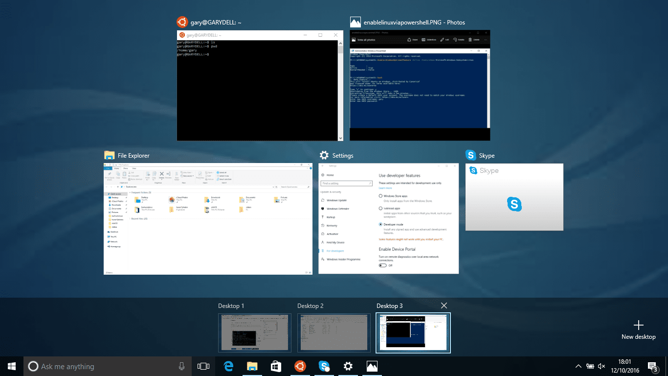Launch Ubuntu from the taskbar

[x=300, y=366]
